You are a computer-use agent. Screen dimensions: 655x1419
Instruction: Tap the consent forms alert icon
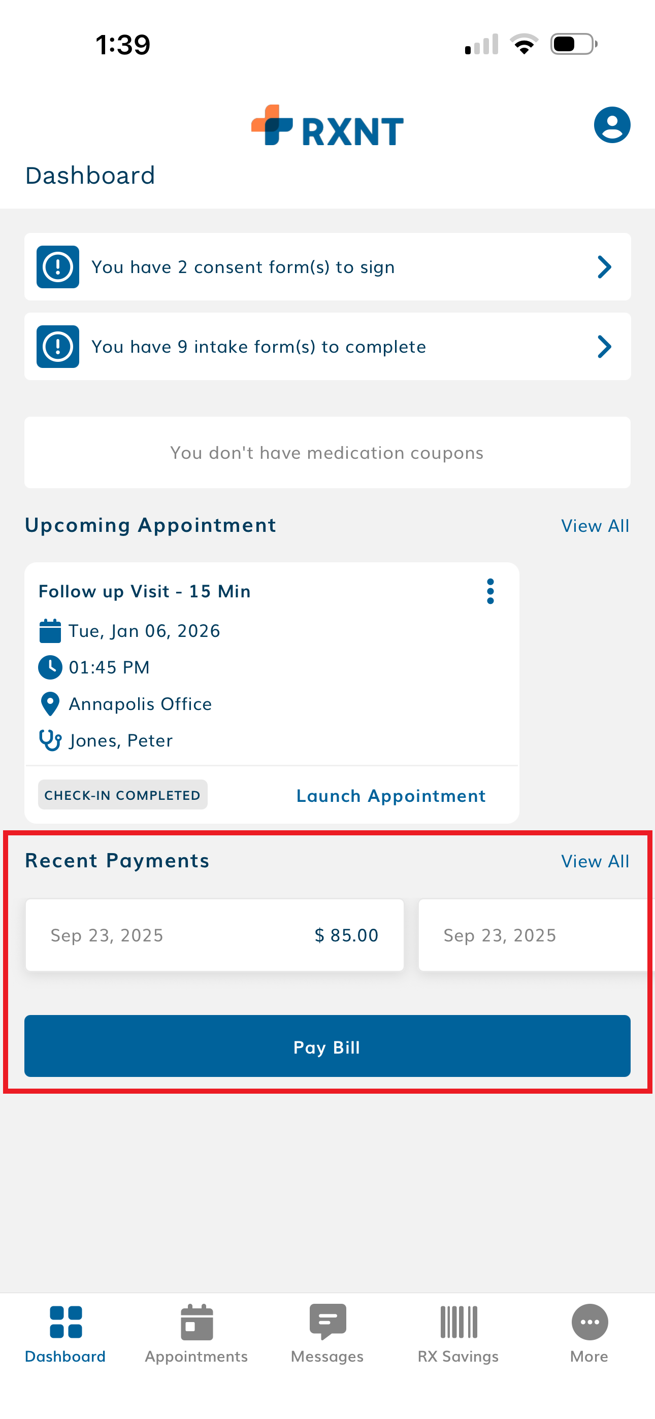(58, 267)
